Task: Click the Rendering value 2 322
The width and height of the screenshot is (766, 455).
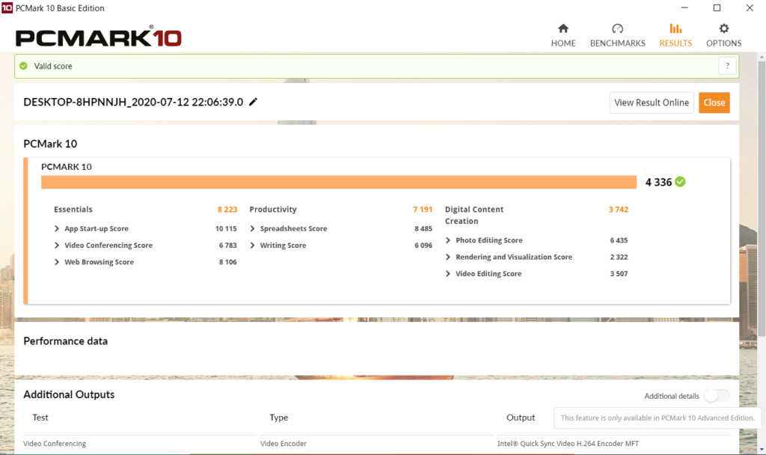Action: coord(619,257)
